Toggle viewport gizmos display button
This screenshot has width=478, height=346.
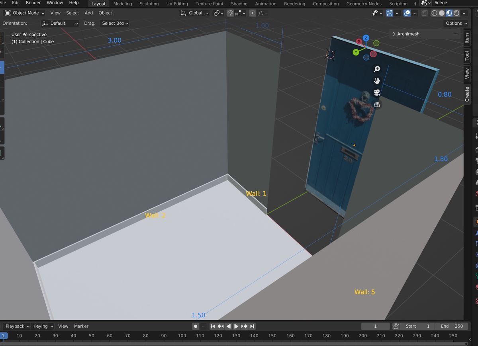click(389, 13)
